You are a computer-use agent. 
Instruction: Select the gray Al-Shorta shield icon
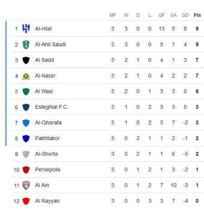(x=26, y=154)
